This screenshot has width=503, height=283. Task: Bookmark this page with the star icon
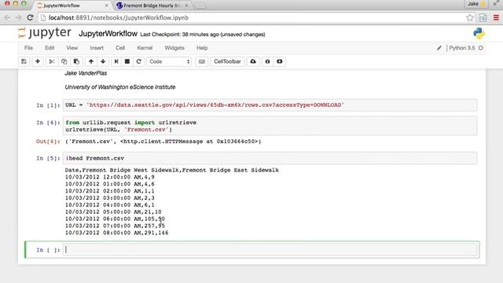point(470,17)
